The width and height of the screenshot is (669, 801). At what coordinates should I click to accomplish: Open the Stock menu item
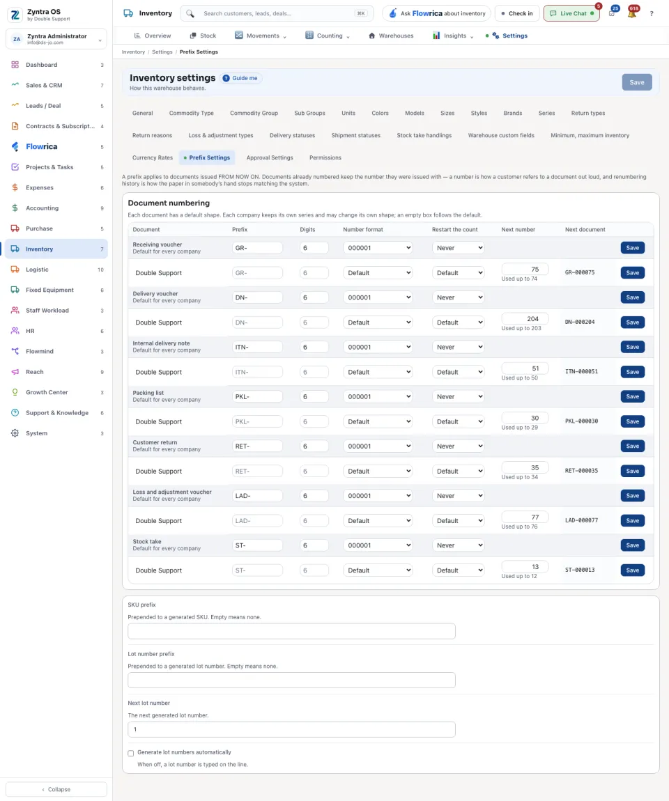pos(202,36)
